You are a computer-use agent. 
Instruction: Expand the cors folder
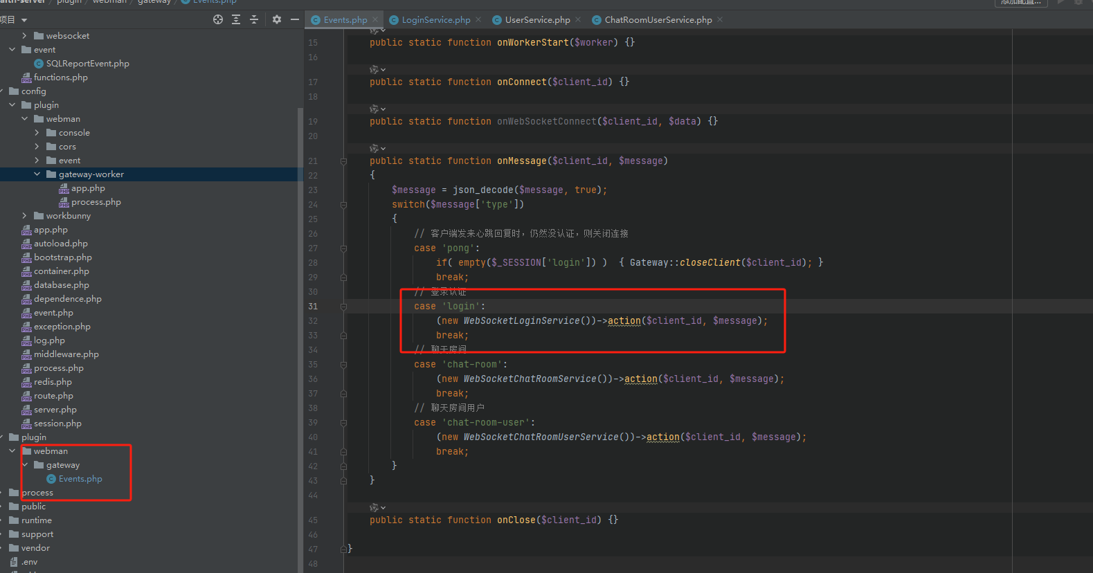37,147
